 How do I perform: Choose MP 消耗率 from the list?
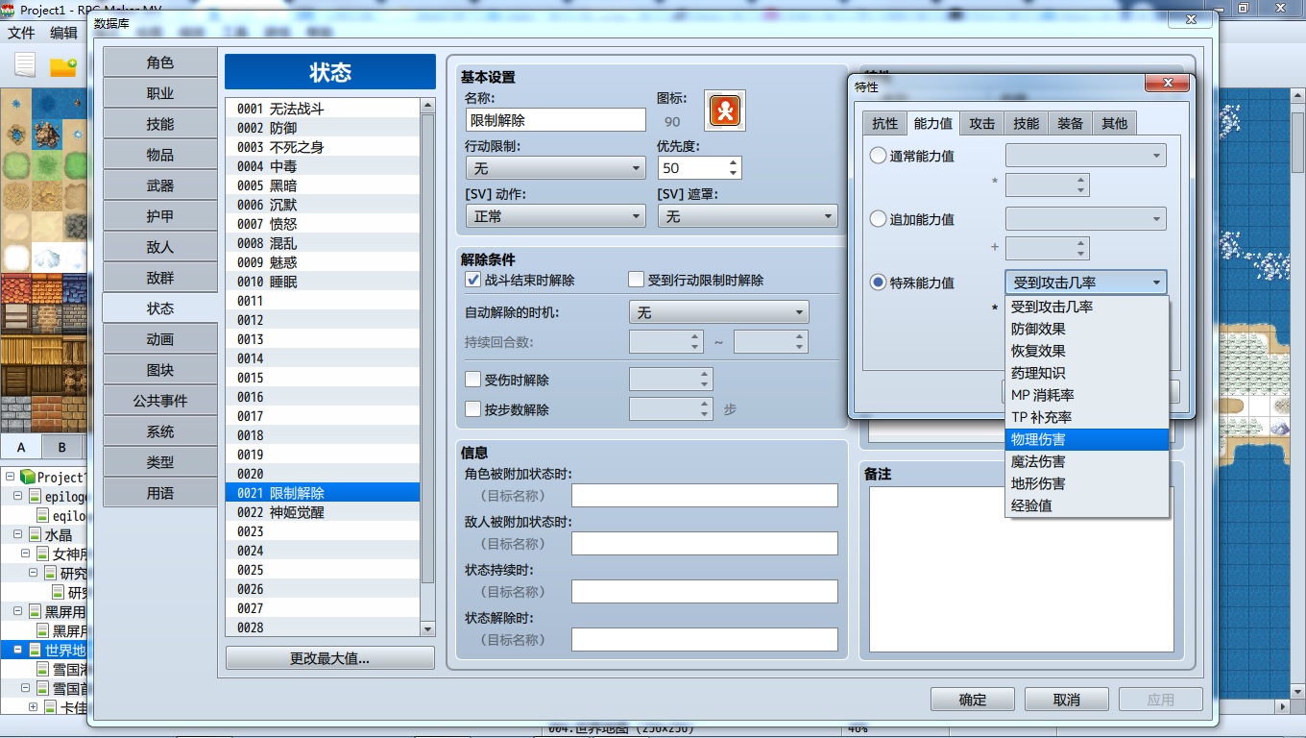[x=1087, y=395]
